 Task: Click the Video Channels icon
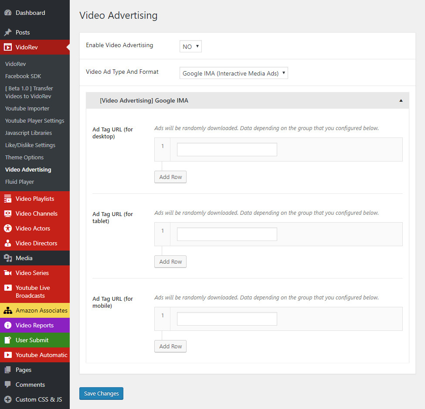click(x=8, y=214)
